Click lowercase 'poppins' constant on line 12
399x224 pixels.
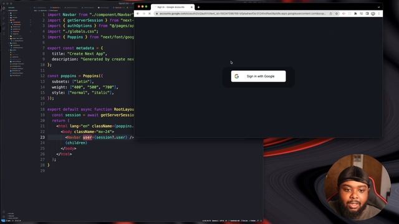pyautogui.click(x=68, y=76)
